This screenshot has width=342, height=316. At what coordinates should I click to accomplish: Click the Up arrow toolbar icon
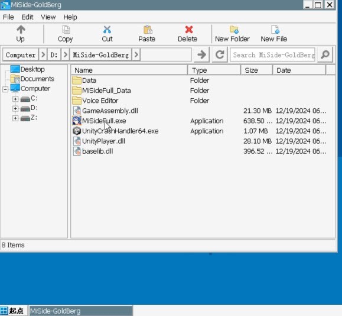coord(21,30)
